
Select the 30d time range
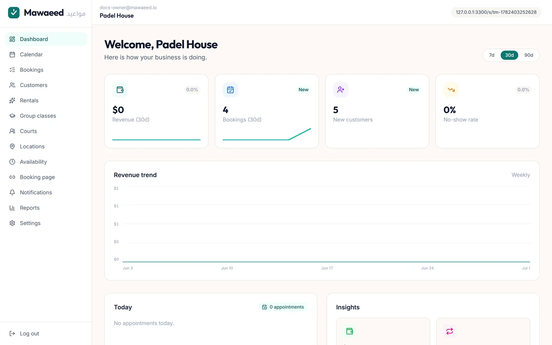pos(509,55)
